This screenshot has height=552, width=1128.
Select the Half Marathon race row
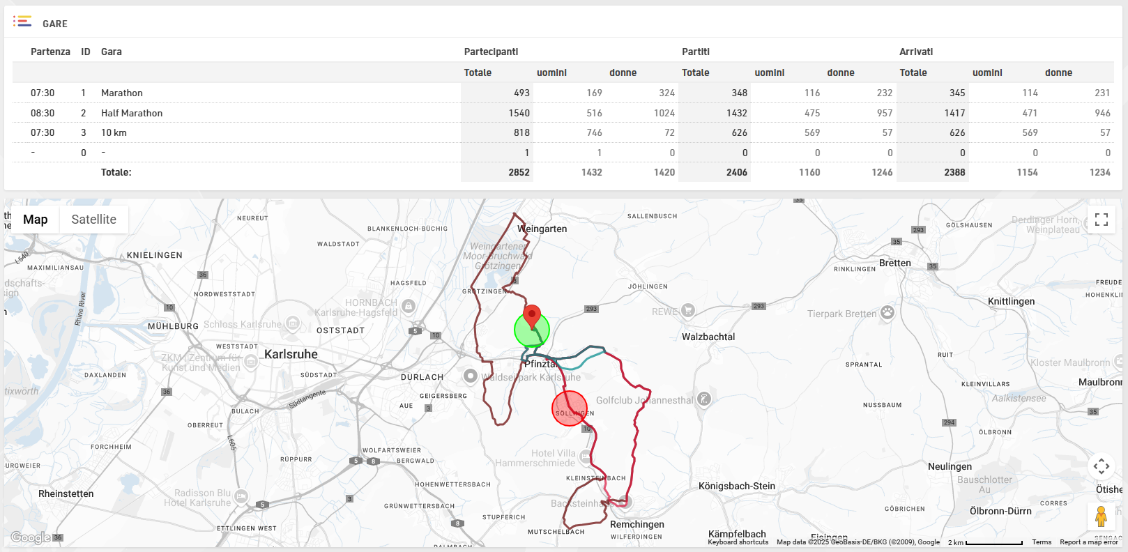point(132,113)
